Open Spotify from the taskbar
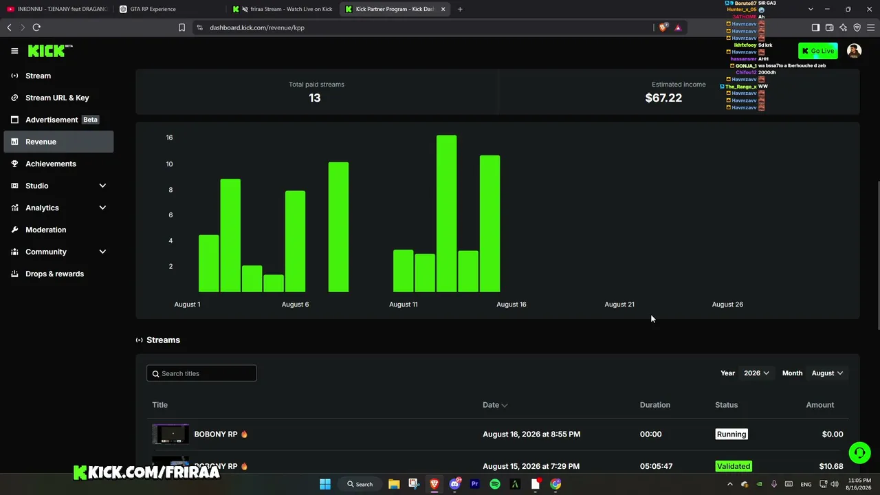The height and width of the screenshot is (495, 880). (x=495, y=484)
